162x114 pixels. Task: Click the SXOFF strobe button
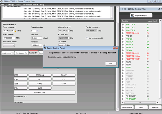tap(64, 75)
